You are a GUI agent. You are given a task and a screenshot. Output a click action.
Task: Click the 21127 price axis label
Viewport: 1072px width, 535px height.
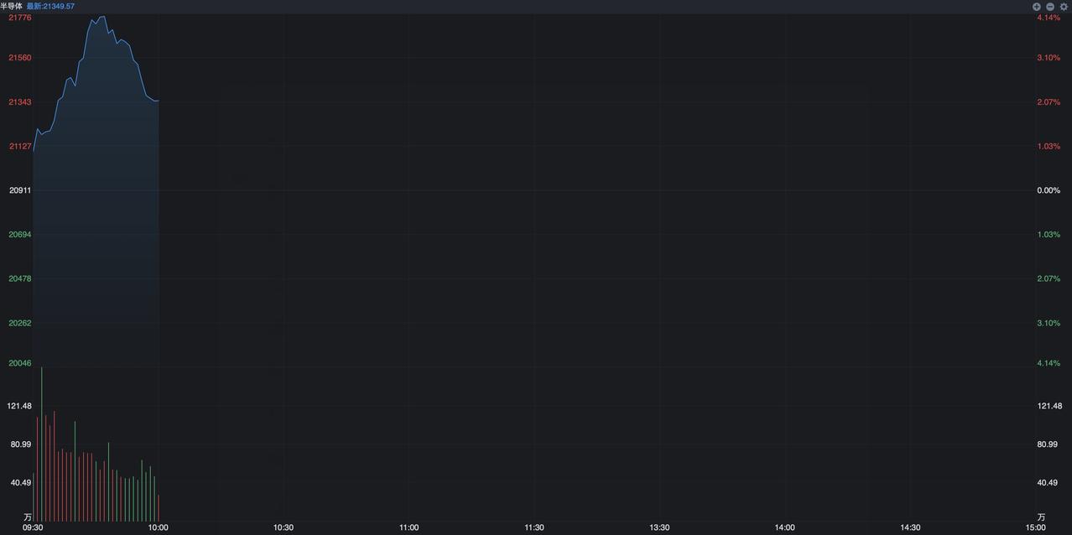pyautogui.click(x=20, y=146)
